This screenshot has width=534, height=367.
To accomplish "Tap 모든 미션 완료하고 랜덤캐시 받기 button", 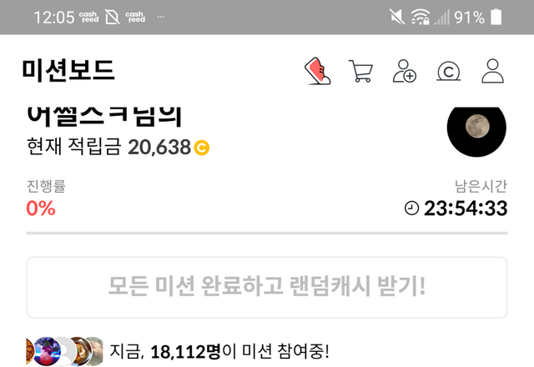I will (x=267, y=287).
